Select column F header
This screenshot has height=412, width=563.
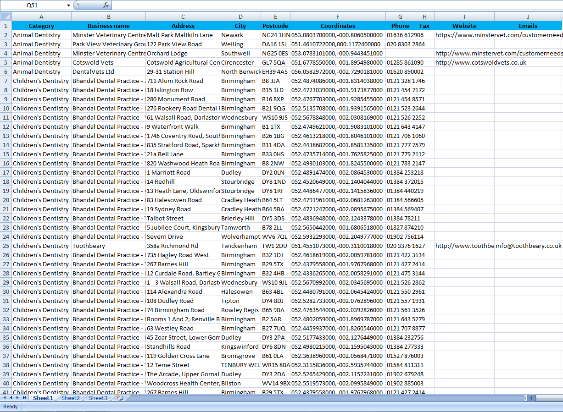(338, 16)
